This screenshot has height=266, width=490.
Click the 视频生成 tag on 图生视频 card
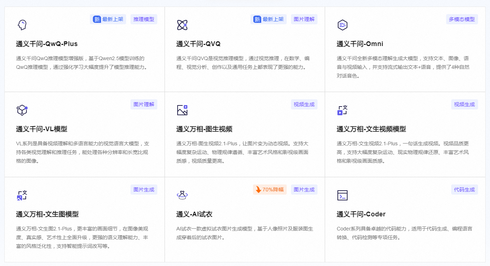[x=304, y=104]
